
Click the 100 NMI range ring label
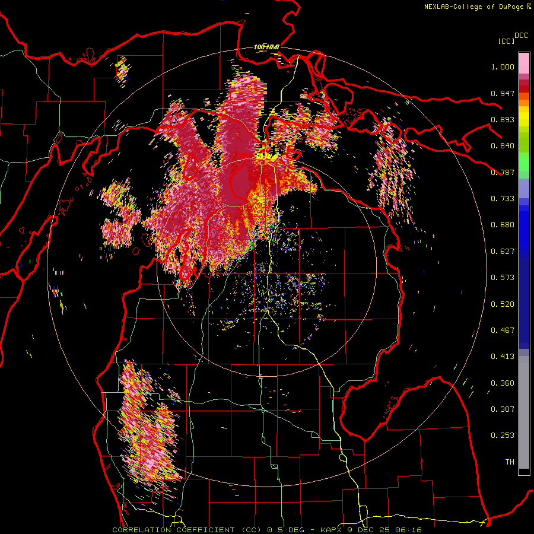[x=266, y=47]
